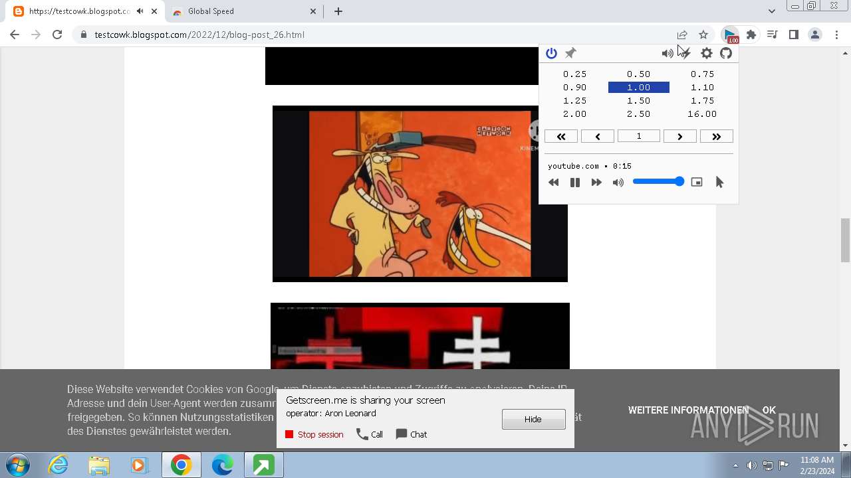The width and height of the screenshot is (851, 478).
Task: Toggle Chrome side panel icon
Action: pyautogui.click(x=793, y=35)
